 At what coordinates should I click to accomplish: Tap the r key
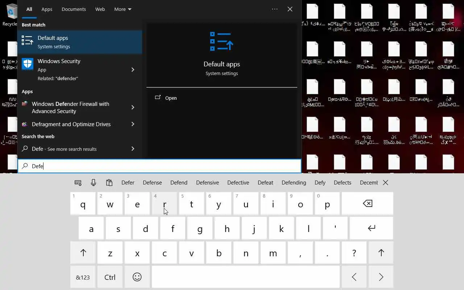point(164,203)
